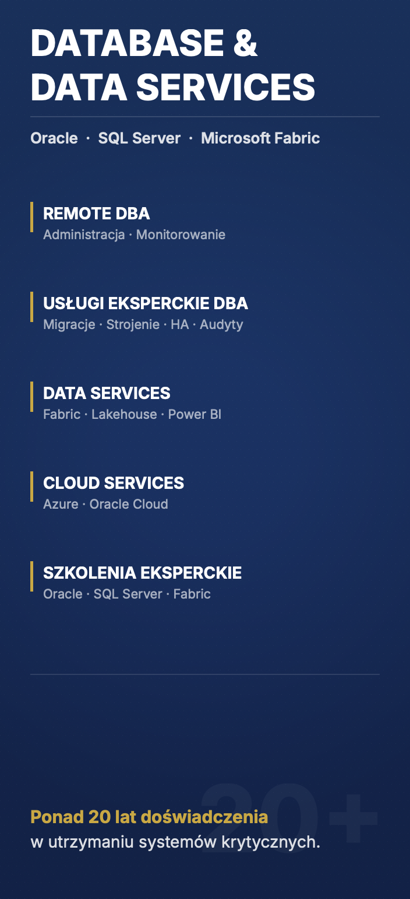Select "Microsoft Fabric" in the subtitle line
410x899 pixels.
coord(260,138)
